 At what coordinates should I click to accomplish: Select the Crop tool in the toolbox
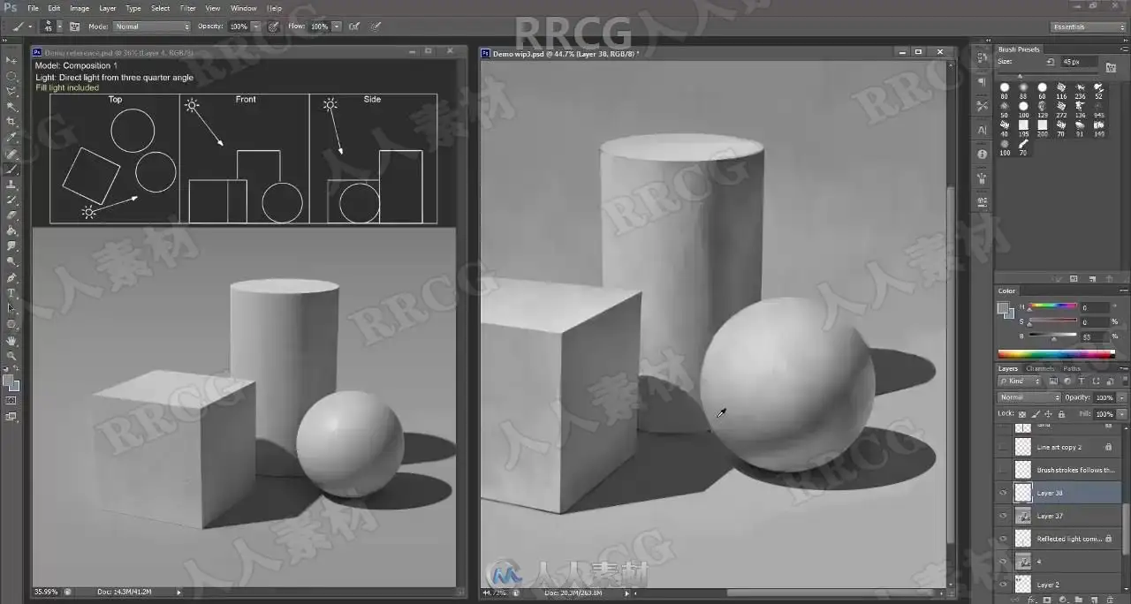(x=11, y=122)
